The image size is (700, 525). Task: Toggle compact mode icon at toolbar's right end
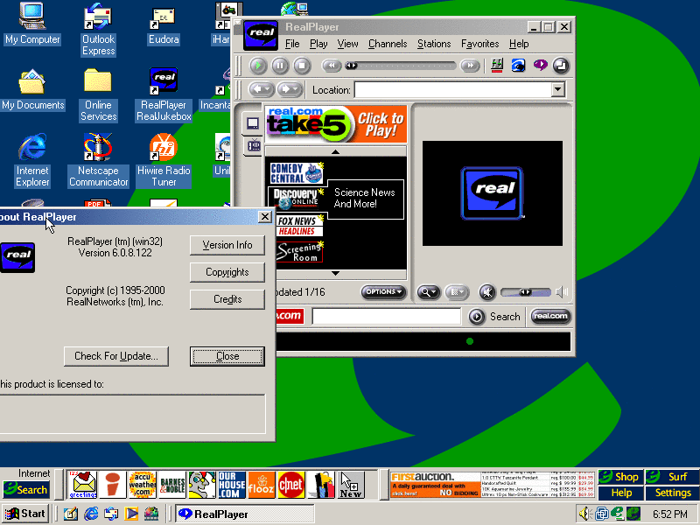coord(561,66)
